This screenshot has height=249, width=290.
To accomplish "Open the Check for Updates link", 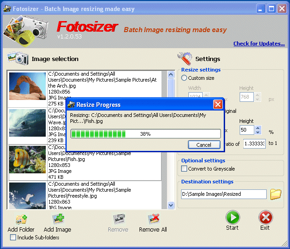I will [x=259, y=44].
